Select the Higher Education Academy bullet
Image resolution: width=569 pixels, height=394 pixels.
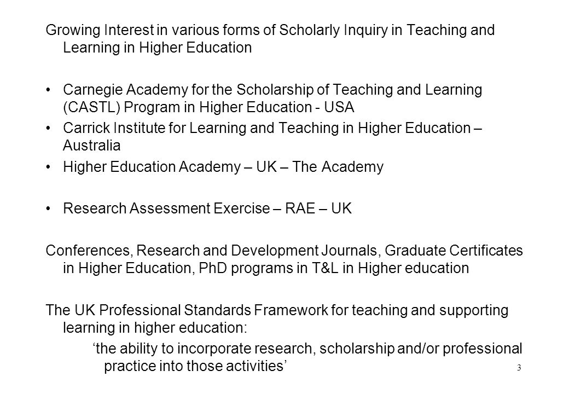(x=223, y=167)
